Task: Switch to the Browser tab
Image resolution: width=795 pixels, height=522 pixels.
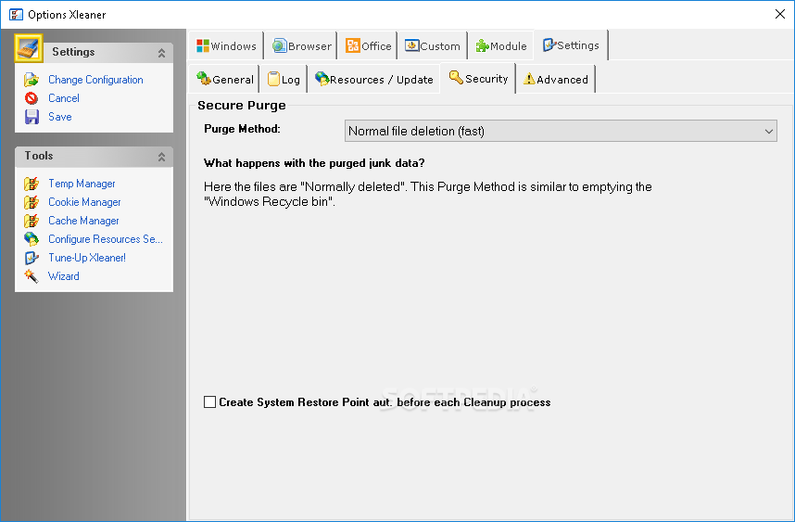Action: 301,46
